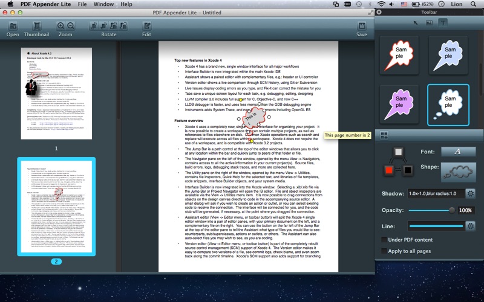
Task: Open Spotlight search icon
Action: (x=473, y=4)
